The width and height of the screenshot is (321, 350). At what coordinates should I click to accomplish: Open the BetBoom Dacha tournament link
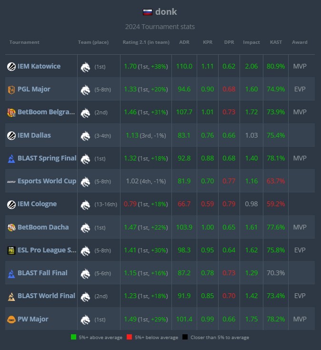(x=43, y=227)
